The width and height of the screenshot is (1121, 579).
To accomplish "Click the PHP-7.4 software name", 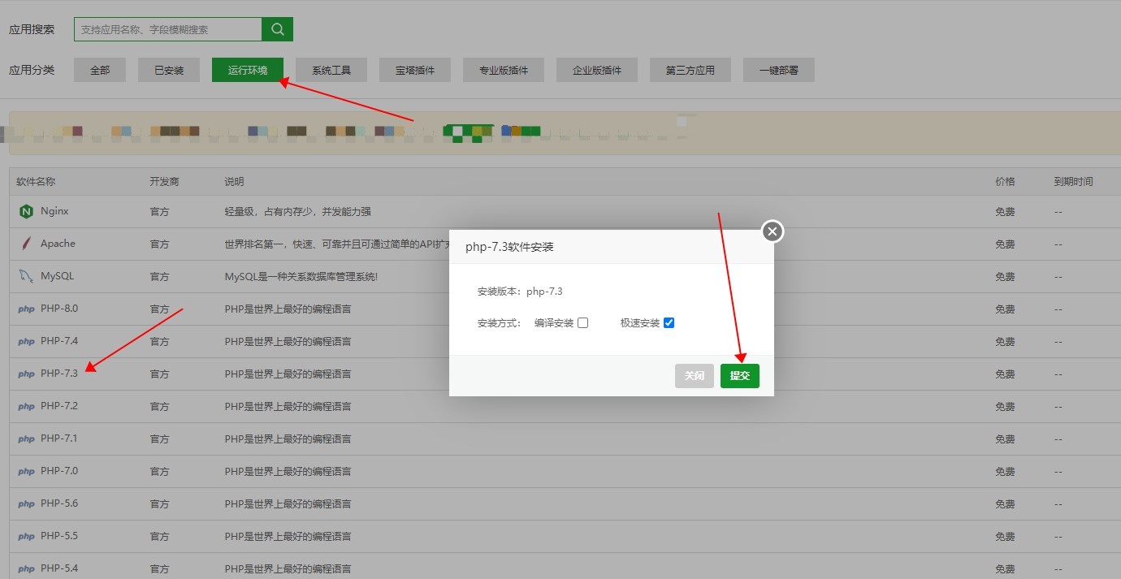I will [x=59, y=341].
